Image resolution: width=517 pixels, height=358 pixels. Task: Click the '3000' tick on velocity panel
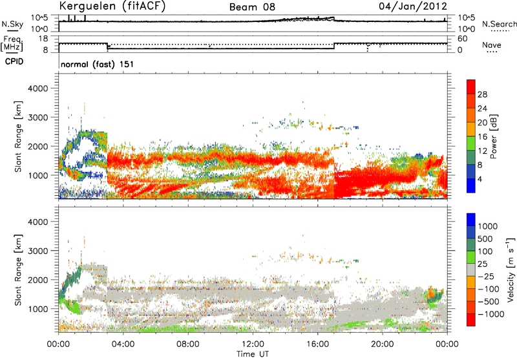point(38,251)
